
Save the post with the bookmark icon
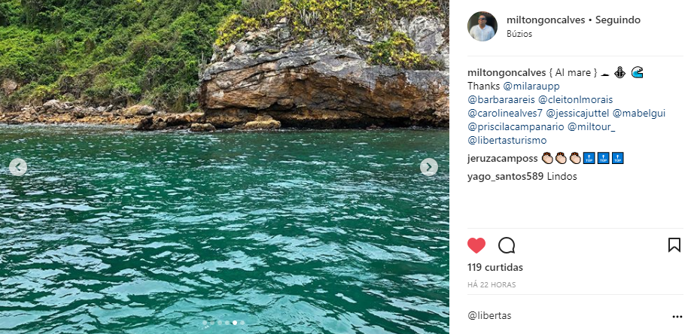674,245
